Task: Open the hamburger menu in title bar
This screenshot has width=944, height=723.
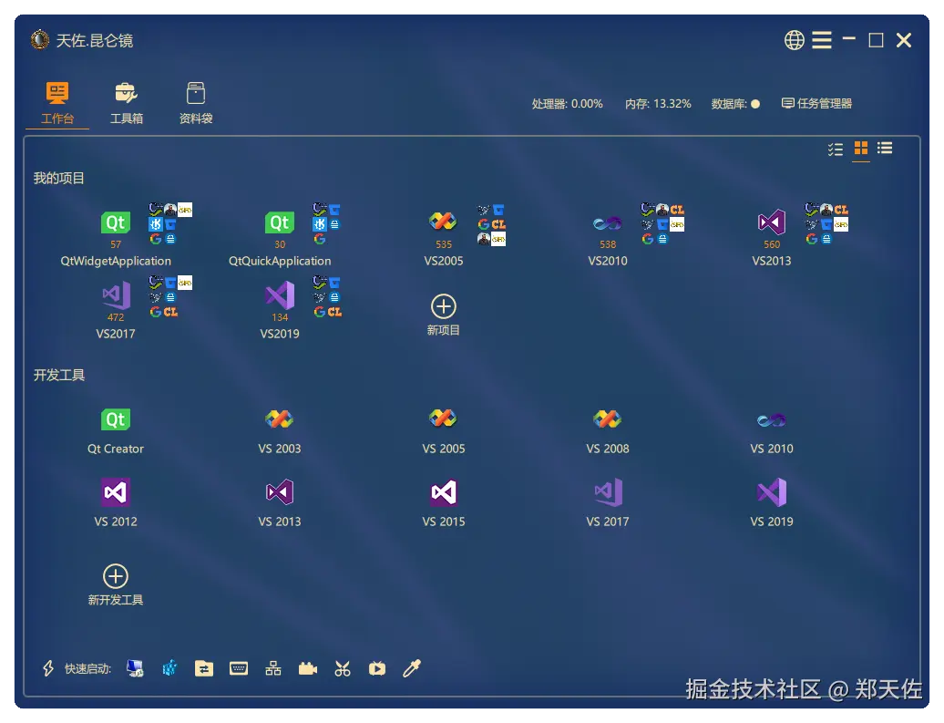Action: pos(822,40)
